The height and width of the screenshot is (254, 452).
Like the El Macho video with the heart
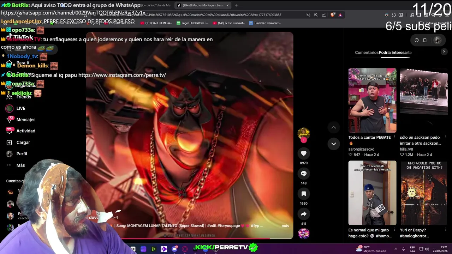click(304, 153)
